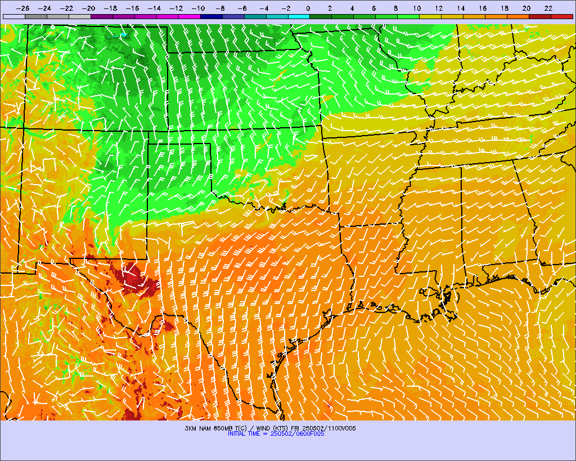Click the green swatch between 2 and 4
Viewport: 576px width, 461px height.
[343, 16]
